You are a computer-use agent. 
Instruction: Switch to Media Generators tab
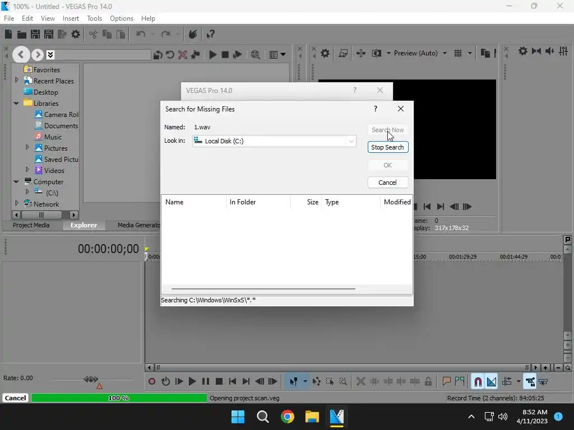click(138, 225)
